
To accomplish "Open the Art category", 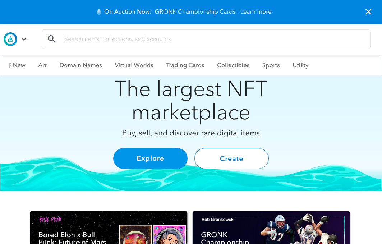I will tap(42, 65).
